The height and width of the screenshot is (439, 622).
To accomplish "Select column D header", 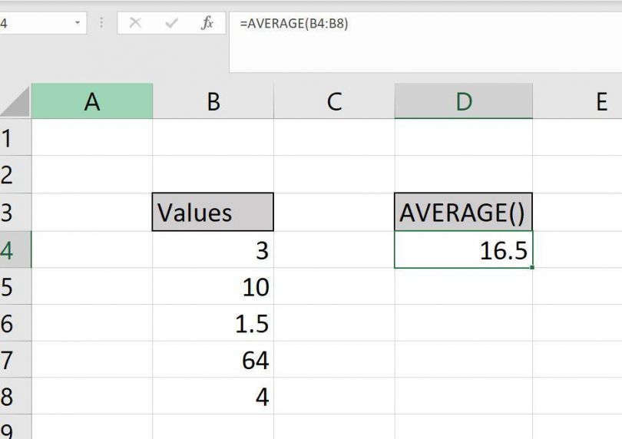I will (x=463, y=101).
